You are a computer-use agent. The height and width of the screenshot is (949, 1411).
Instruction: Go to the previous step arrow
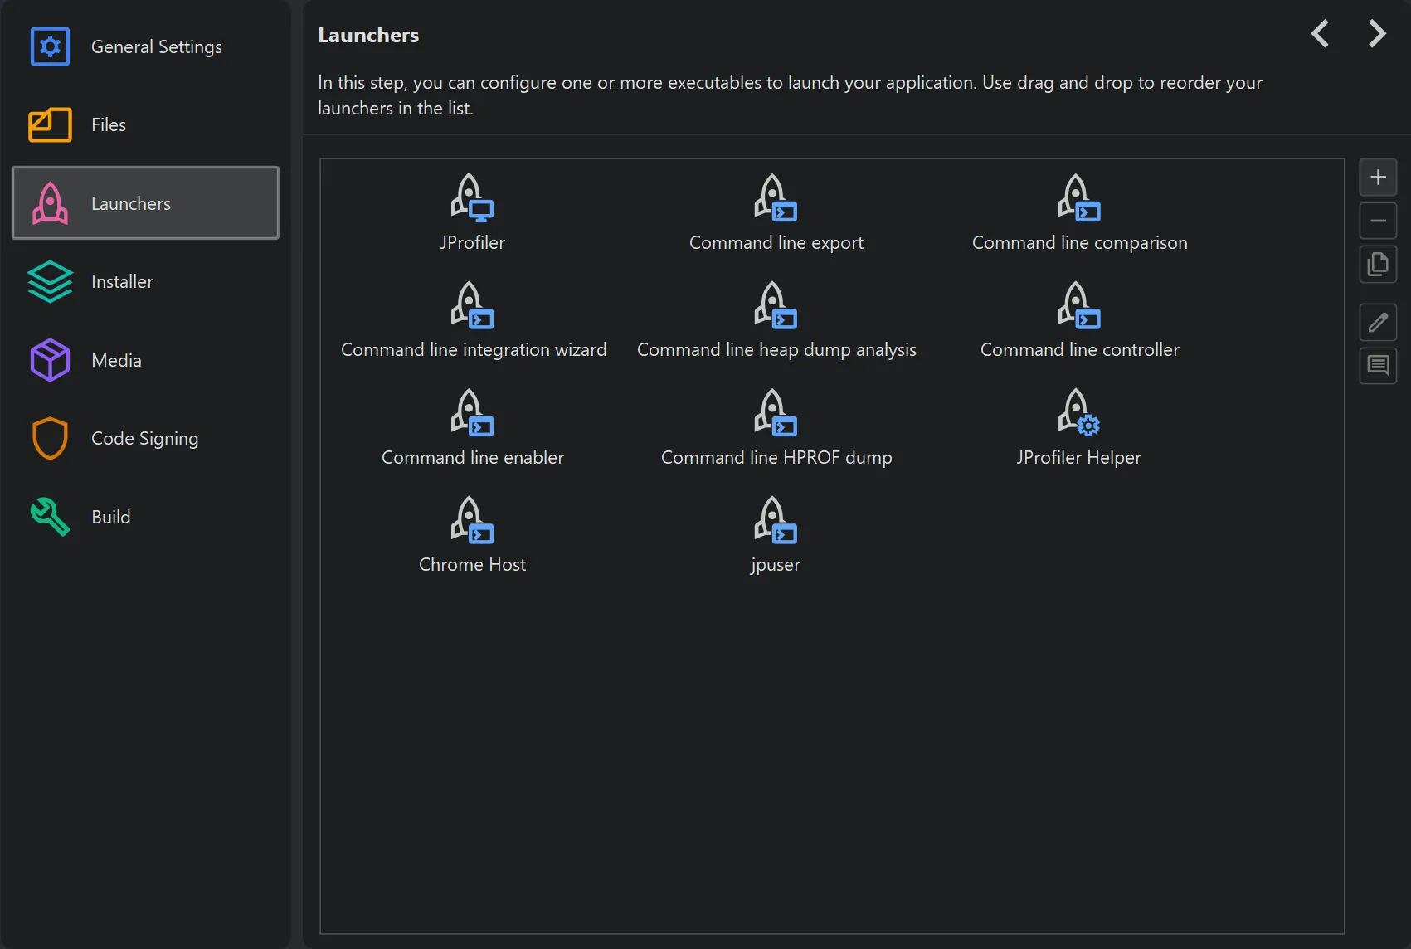coord(1320,34)
